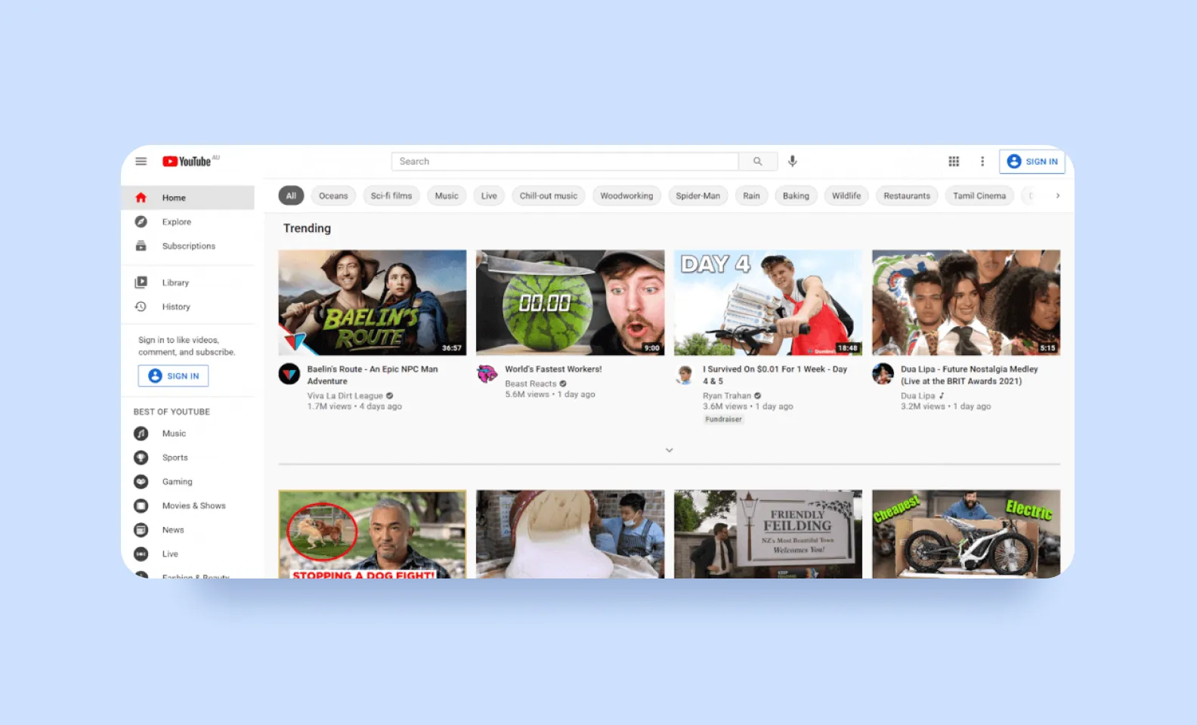Click SIGN IN button in top bar
Screen dimensions: 1197x725
[x=1032, y=162]
